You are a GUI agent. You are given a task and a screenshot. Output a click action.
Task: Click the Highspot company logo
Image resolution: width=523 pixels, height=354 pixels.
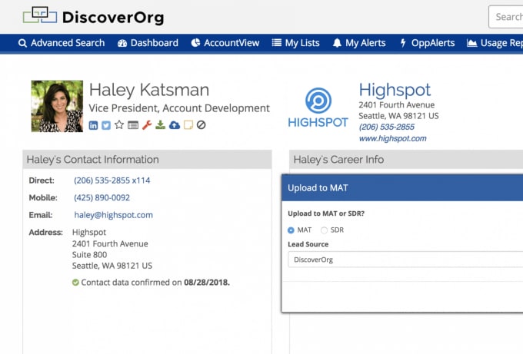(318, 108)
